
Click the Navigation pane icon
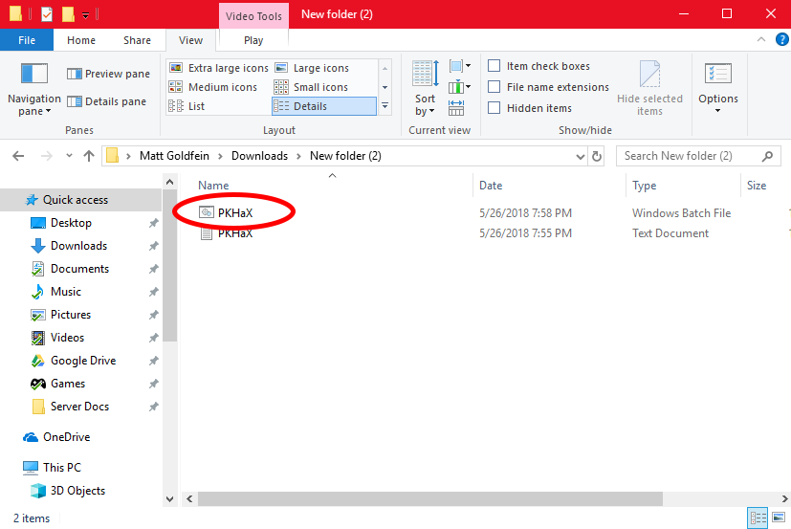[x=34, y=75]
